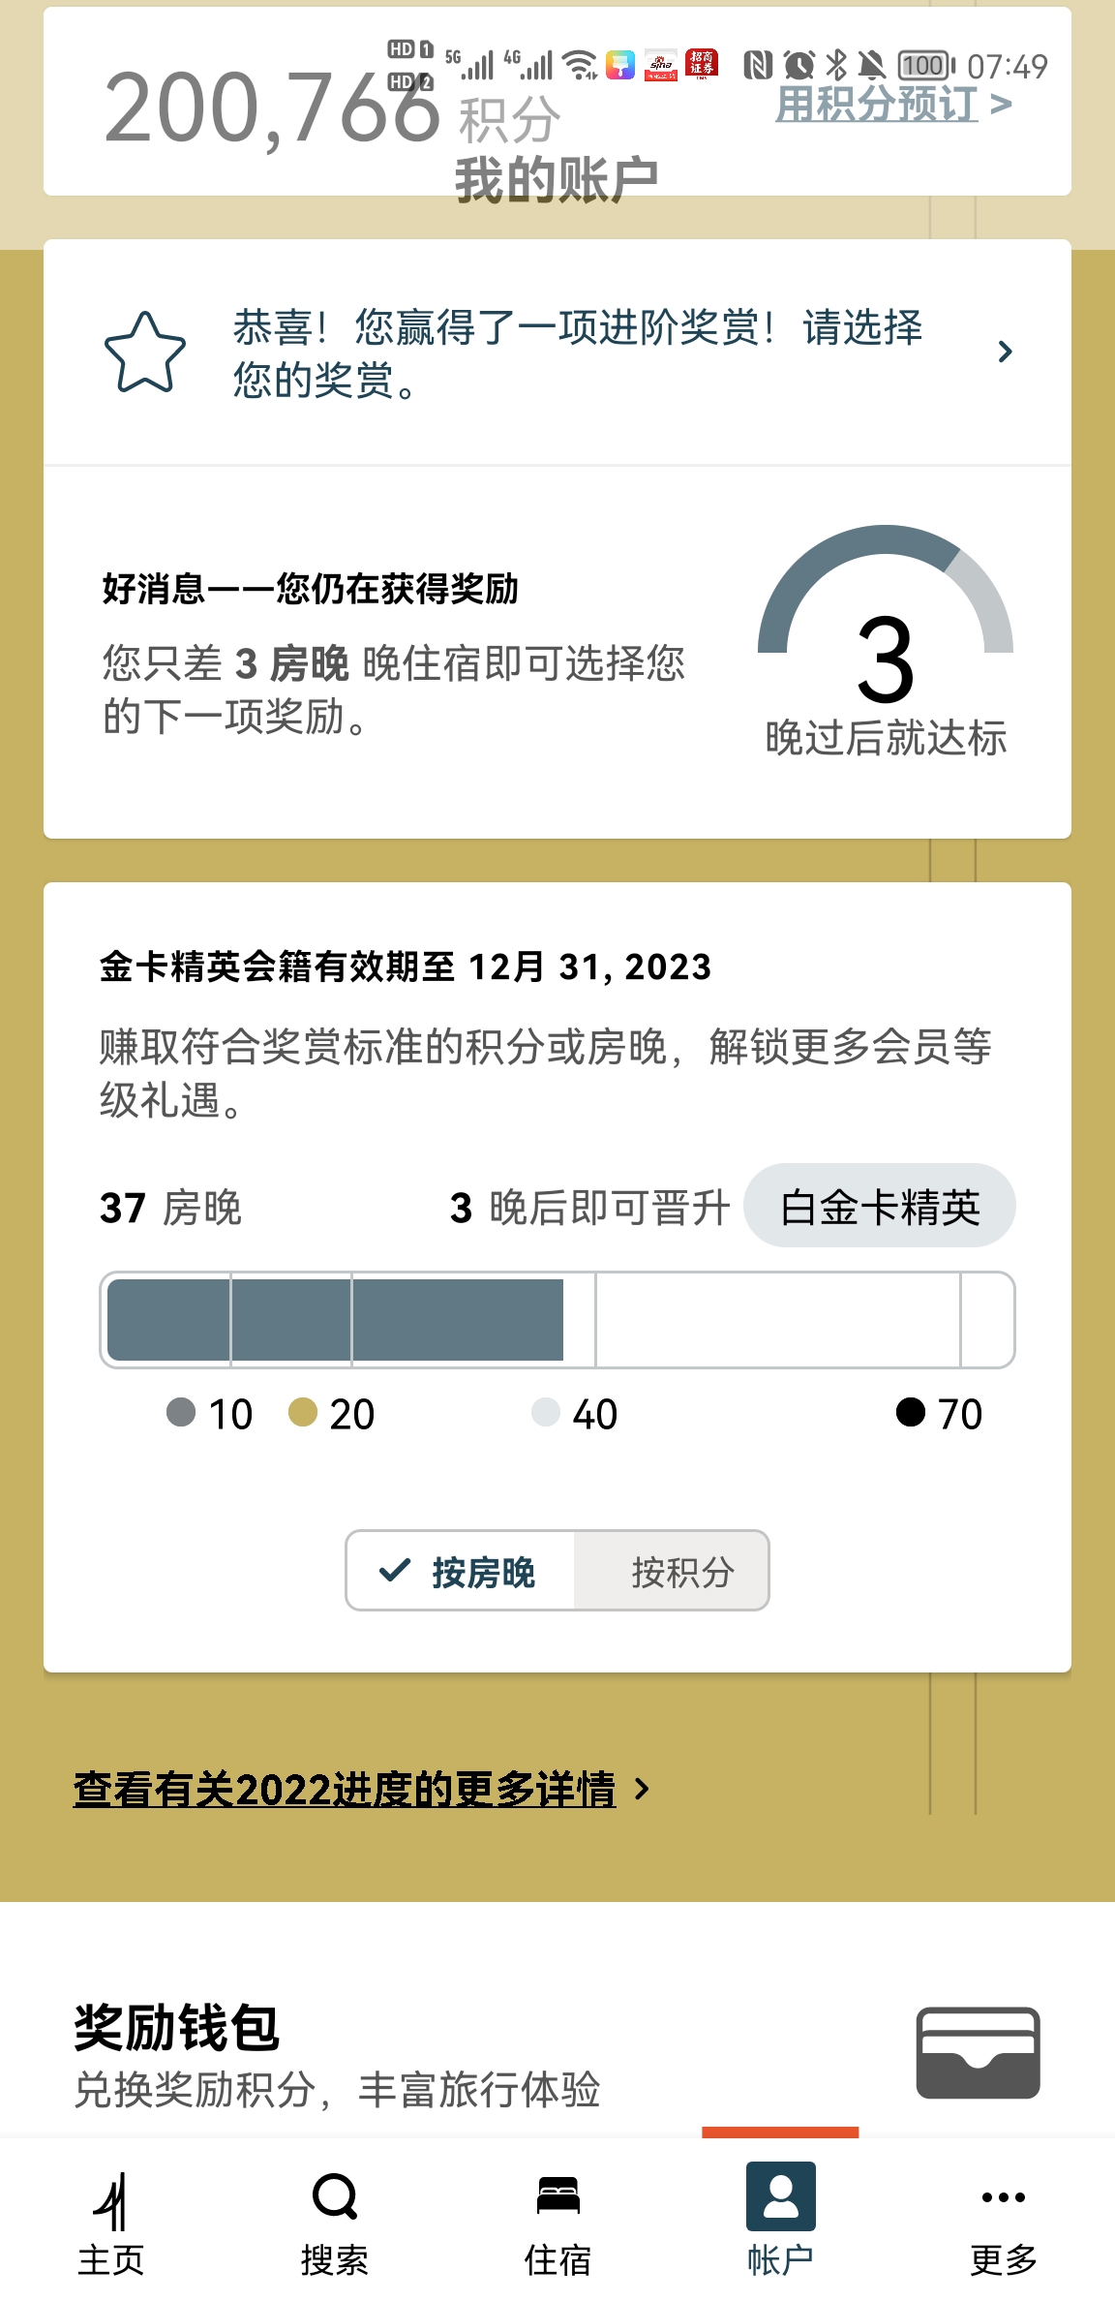
Task: Open the wallet icon in 奖励钱包
Action: [978, 2052]
